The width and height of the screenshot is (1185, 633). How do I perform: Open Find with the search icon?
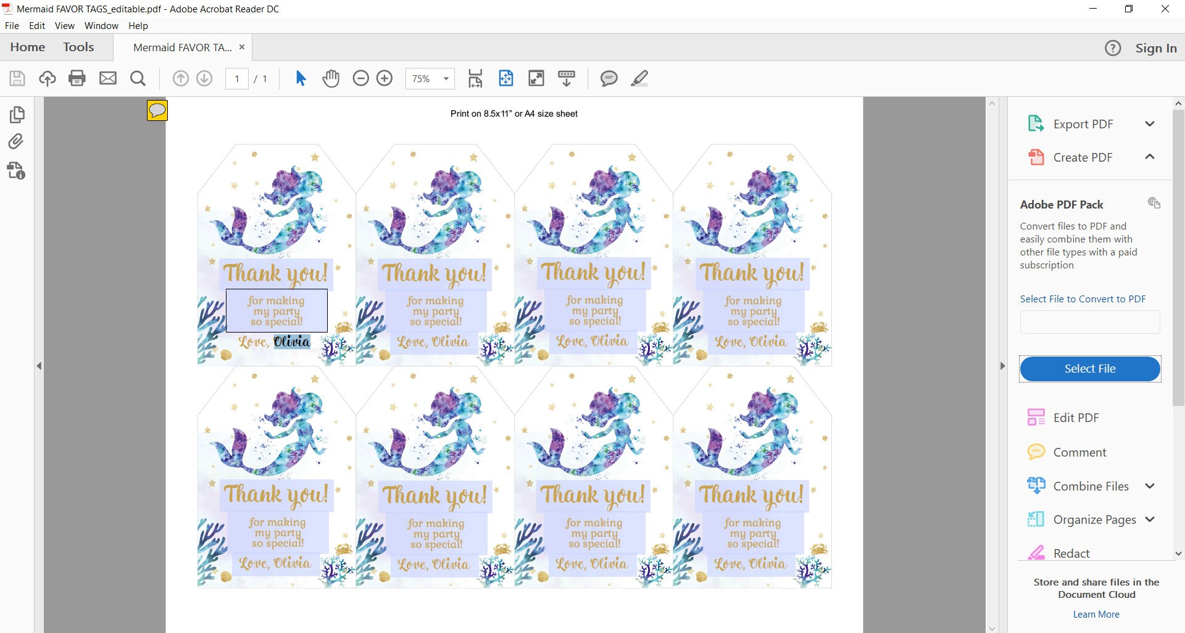pyautogui.click(x=137, y=78)
